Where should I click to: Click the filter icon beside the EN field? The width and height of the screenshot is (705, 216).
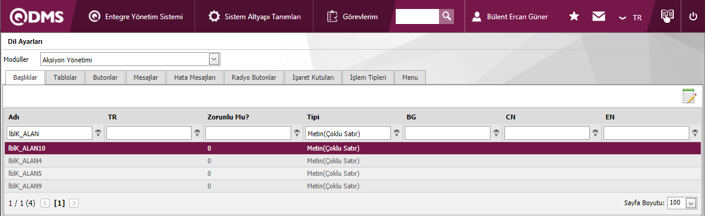pyautogui.click(x=695, y=133)
